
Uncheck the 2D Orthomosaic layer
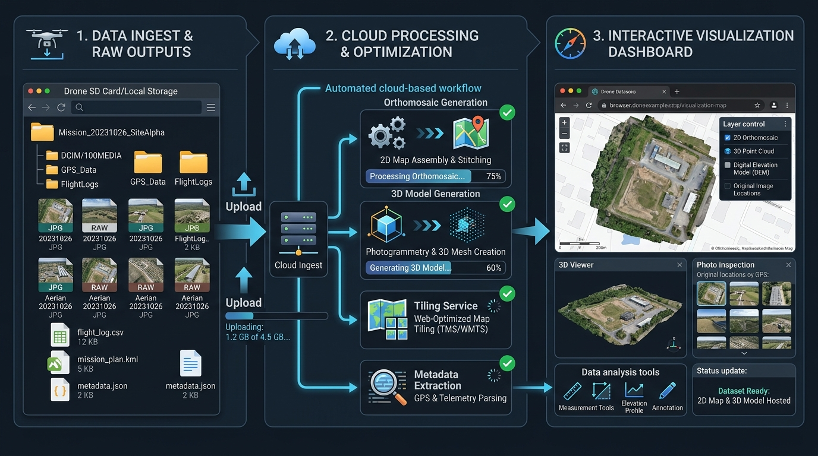click(x=728, y=138)
